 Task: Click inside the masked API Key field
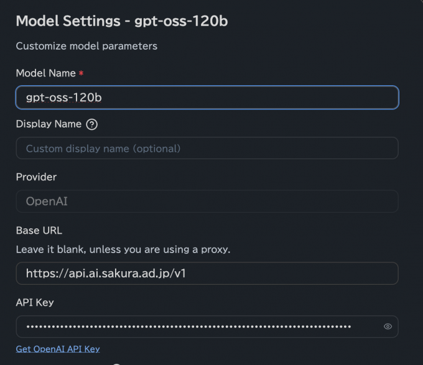(193, 326)
